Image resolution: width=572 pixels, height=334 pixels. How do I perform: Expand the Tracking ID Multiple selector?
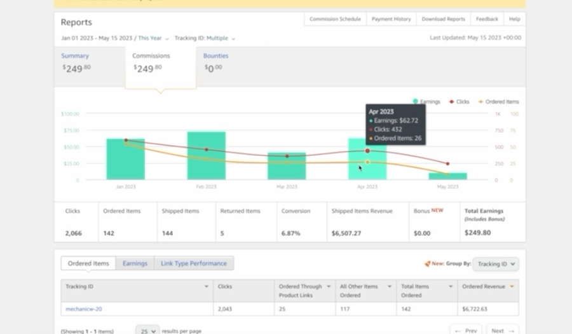click(221, 38)
